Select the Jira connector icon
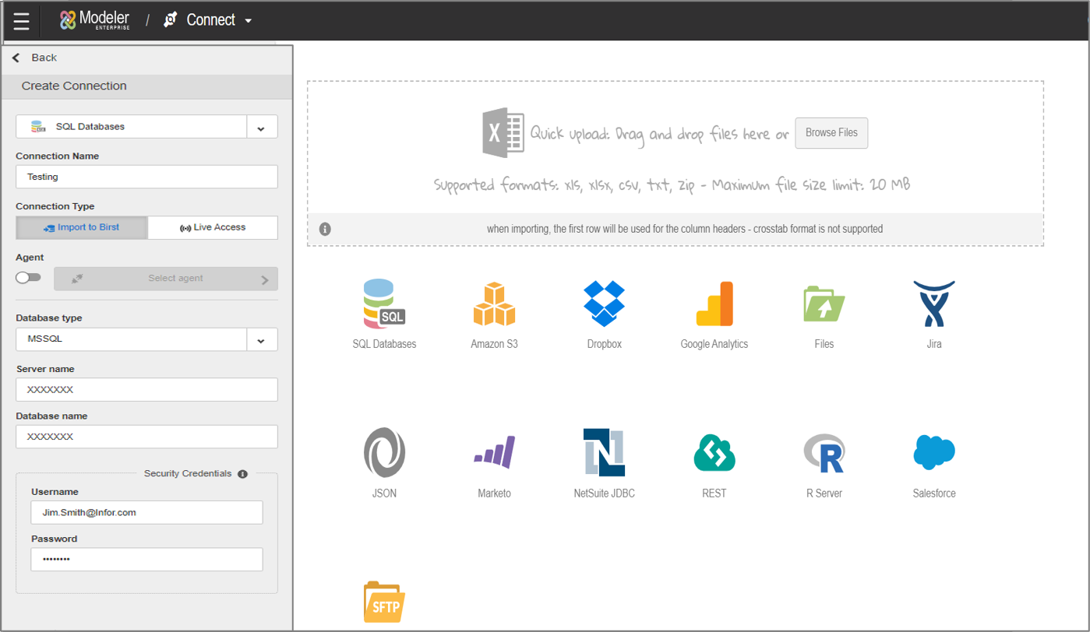The image size is (1090, 632). (x=933, y=304)
